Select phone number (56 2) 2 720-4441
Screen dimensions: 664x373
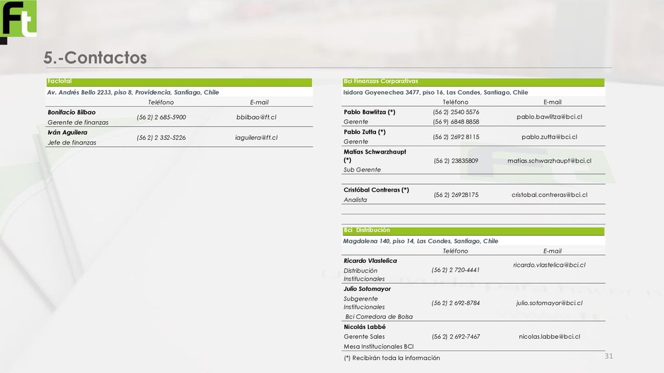point(455,270)
